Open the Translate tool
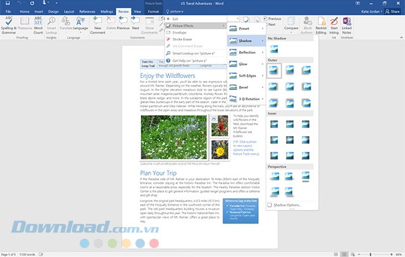This screenshot has height=257, width=405. coord(66,24)
